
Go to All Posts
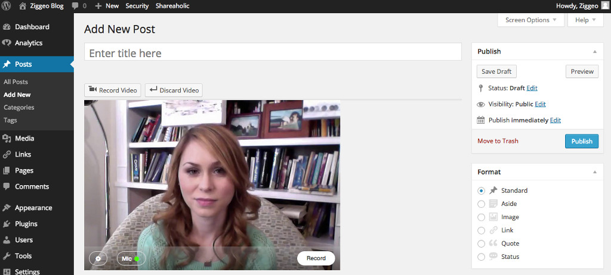click(x=16, y=82)
